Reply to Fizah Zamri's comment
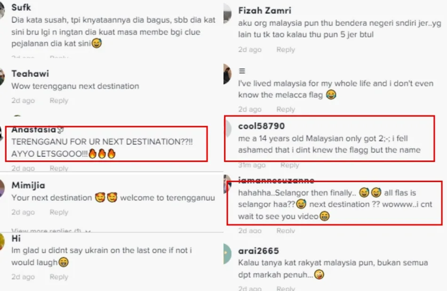Image resolution: width=447 pixels, height=291 pixels. [286, 50]
